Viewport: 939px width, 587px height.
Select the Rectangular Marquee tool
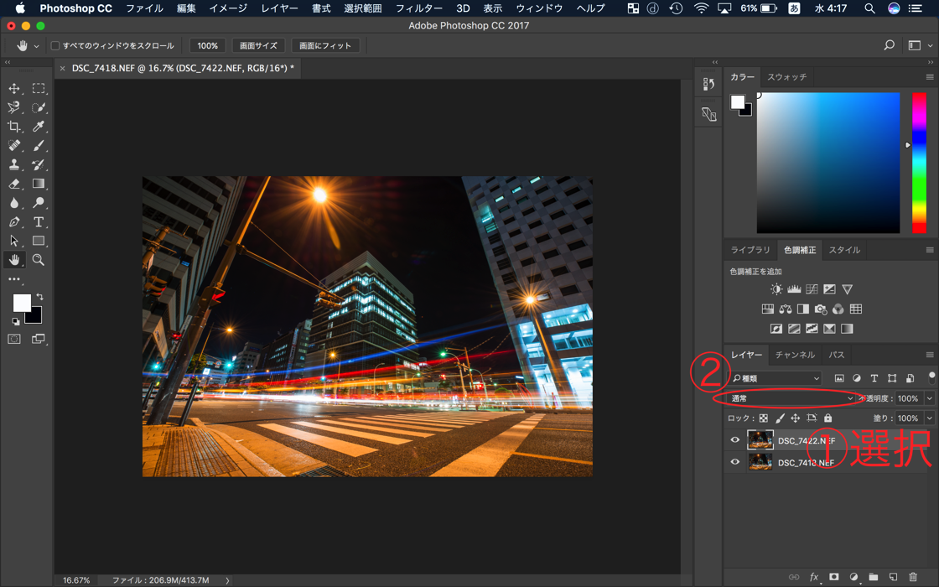click(39, 89)
